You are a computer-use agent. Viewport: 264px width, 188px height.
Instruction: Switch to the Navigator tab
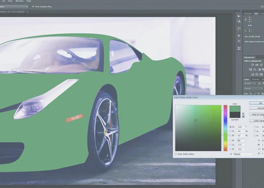click(x=248, y=14)
